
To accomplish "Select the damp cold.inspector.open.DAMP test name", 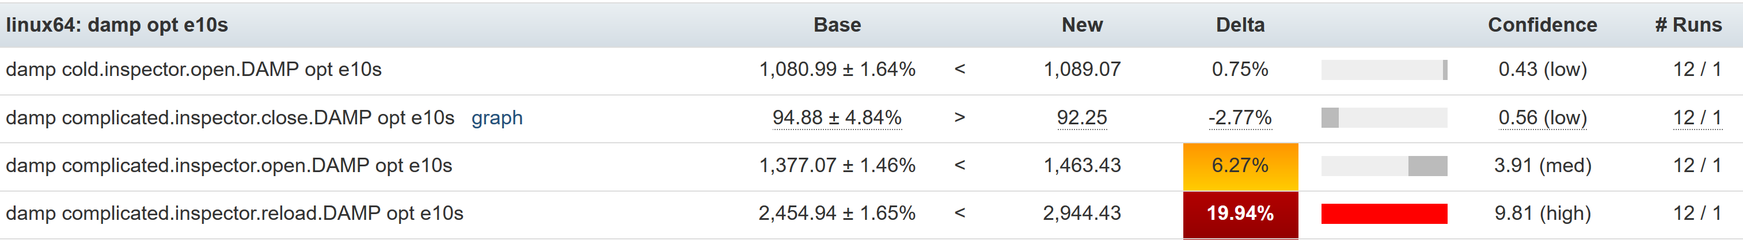I will click(193, 70).
